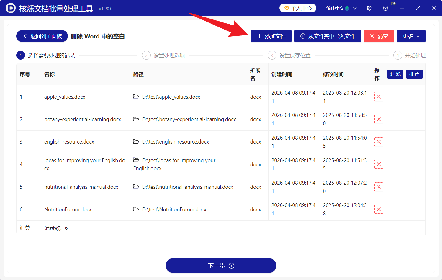Clear the file list with 清空

click(x=379, y=36)
